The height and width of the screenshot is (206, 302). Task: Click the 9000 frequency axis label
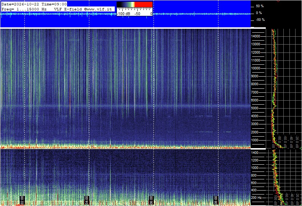pos(255,76)
